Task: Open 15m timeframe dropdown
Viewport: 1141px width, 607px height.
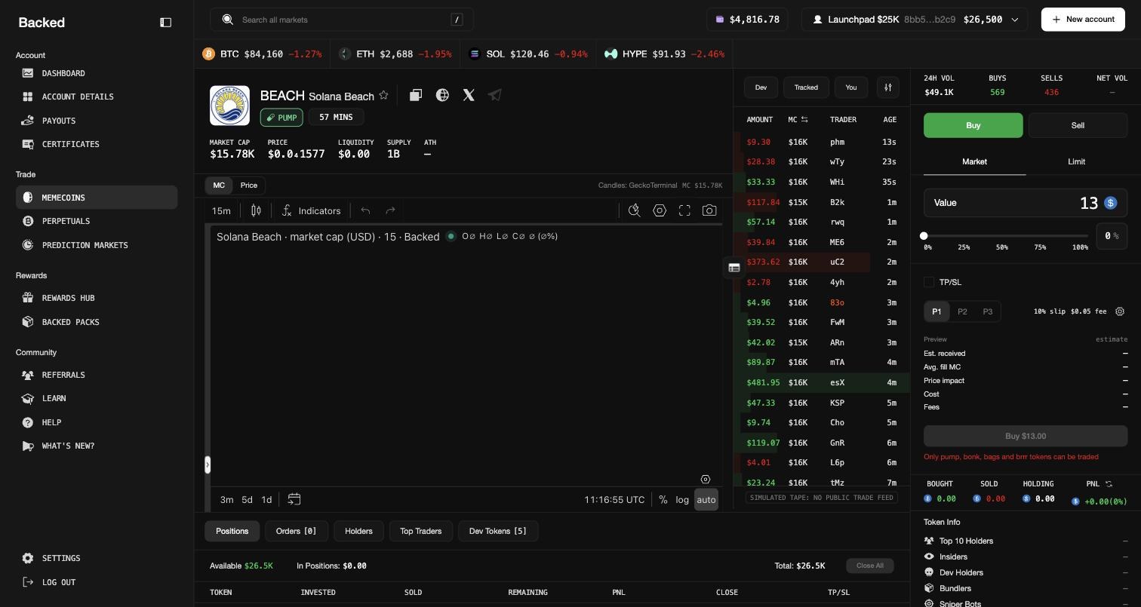Action: [x=221, y=211]
